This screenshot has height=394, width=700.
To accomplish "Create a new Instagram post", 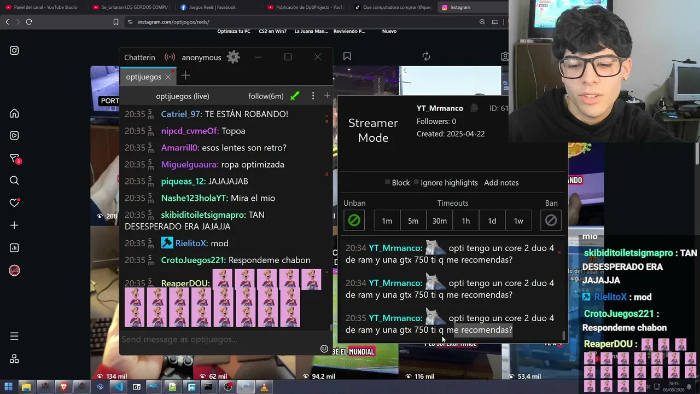I will 14,225.
